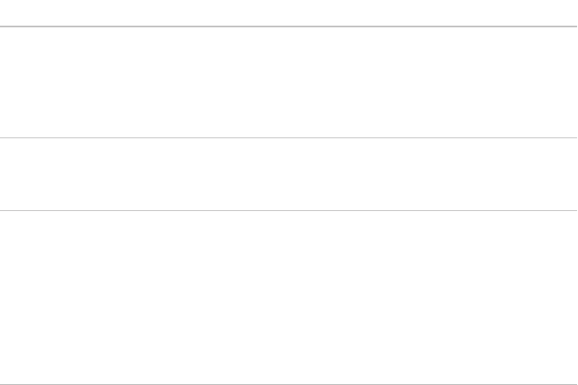This screenshot has width=578, height=385.
Task: Click the right edge of the tallest empty section
Action: pyautogui.click(x=574, y=297)
